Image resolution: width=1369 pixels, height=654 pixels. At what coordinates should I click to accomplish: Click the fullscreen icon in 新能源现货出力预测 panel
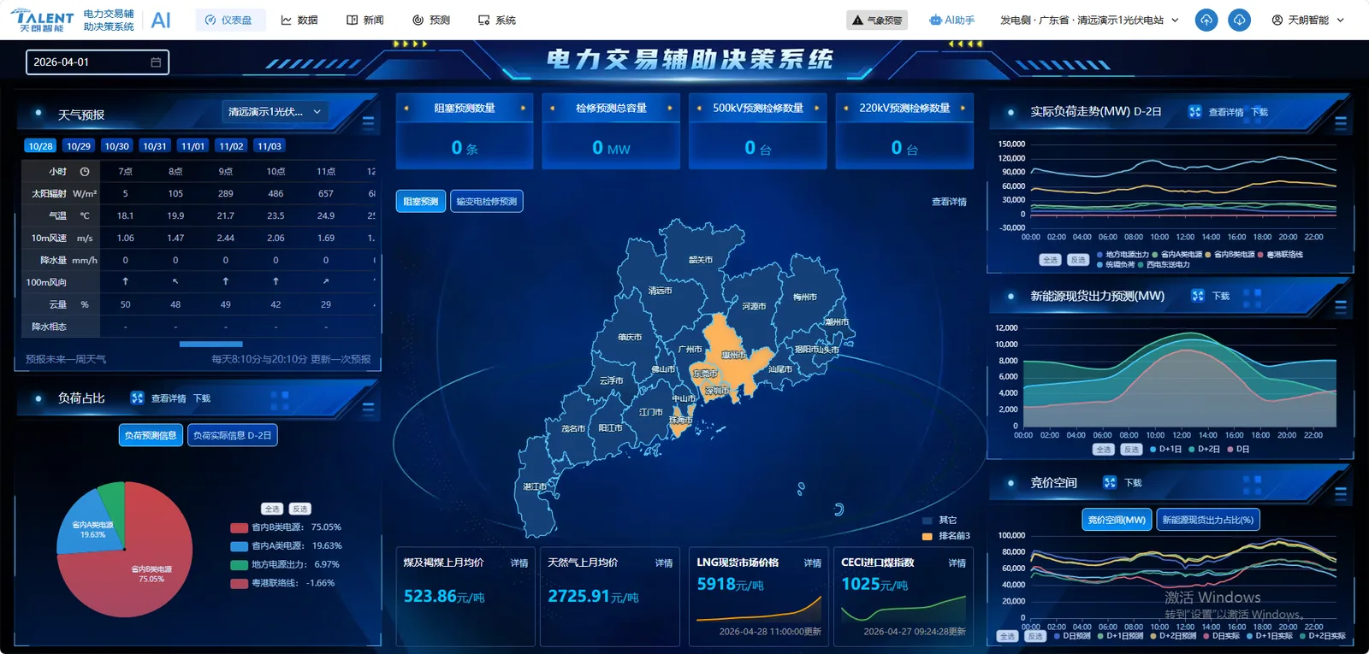(x=1198, y=296)
